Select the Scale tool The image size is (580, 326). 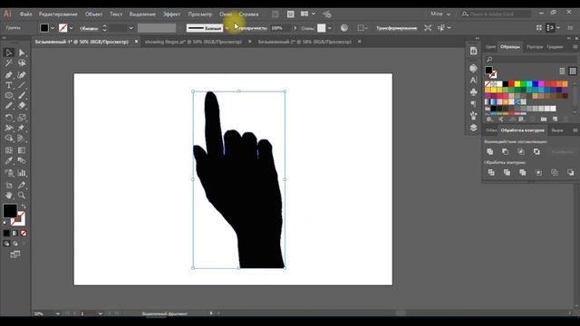coord(22,118)
